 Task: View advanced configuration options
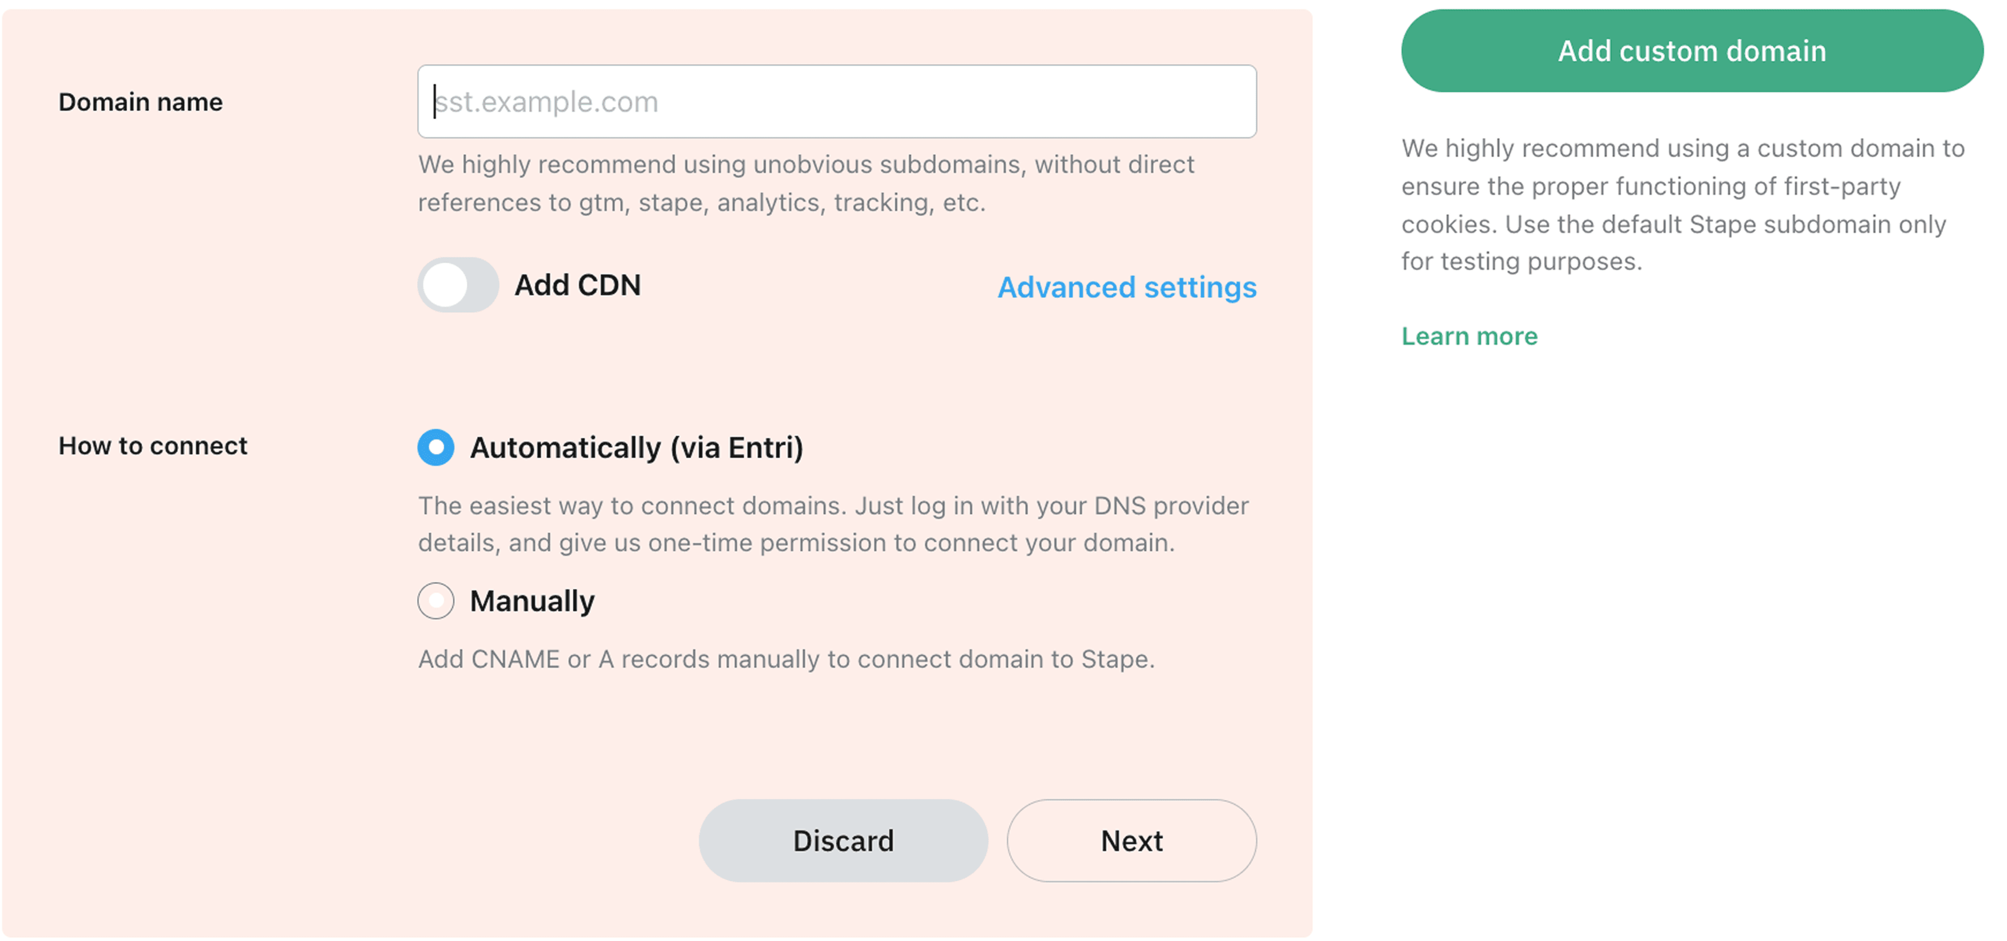tap(1127, 287)
